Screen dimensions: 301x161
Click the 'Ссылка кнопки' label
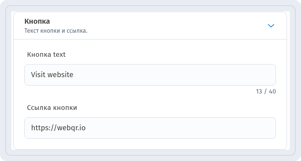[52, 108]
